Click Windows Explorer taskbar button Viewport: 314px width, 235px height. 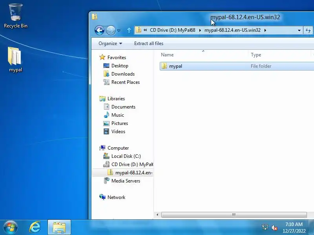59,228
